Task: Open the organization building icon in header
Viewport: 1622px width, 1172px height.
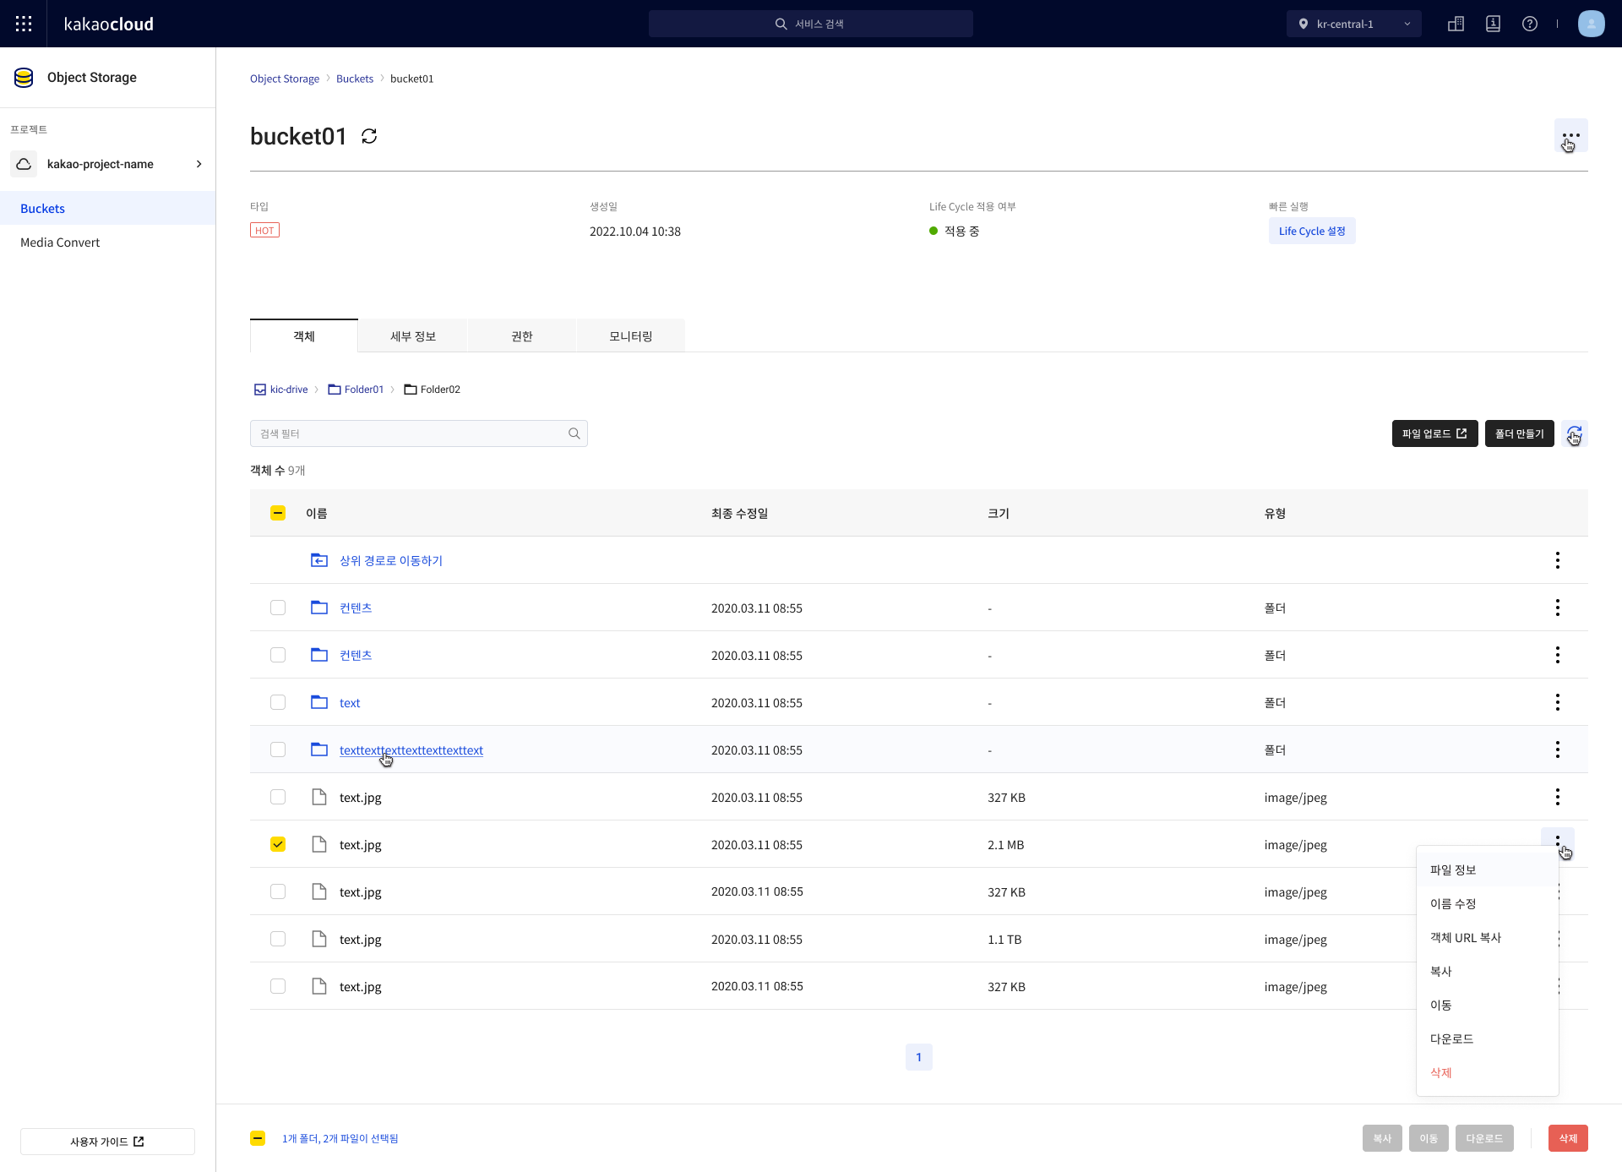Action: click(1456, 24)
